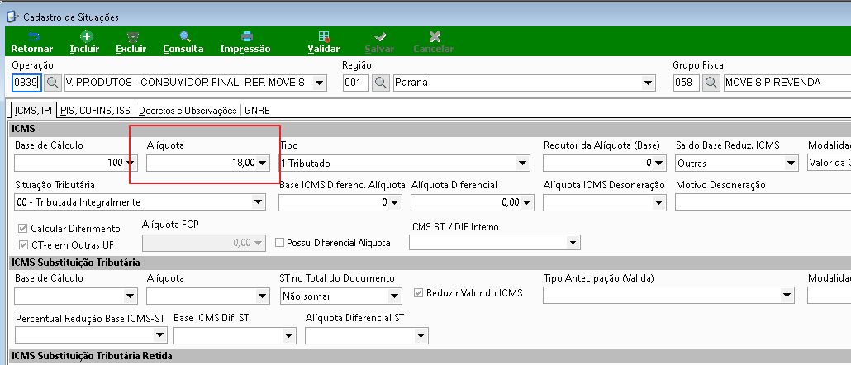Switch to Decretos e Observações tab
This screenshot has height=365, width=851.
coord(188,110)
